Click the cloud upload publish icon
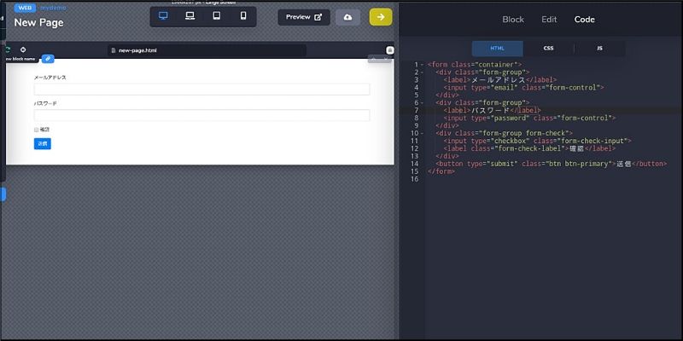This screenshot has height=341, width=683. 347,17
